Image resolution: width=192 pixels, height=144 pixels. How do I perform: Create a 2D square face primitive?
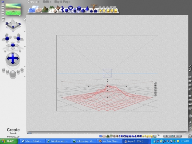pos(95,12)
